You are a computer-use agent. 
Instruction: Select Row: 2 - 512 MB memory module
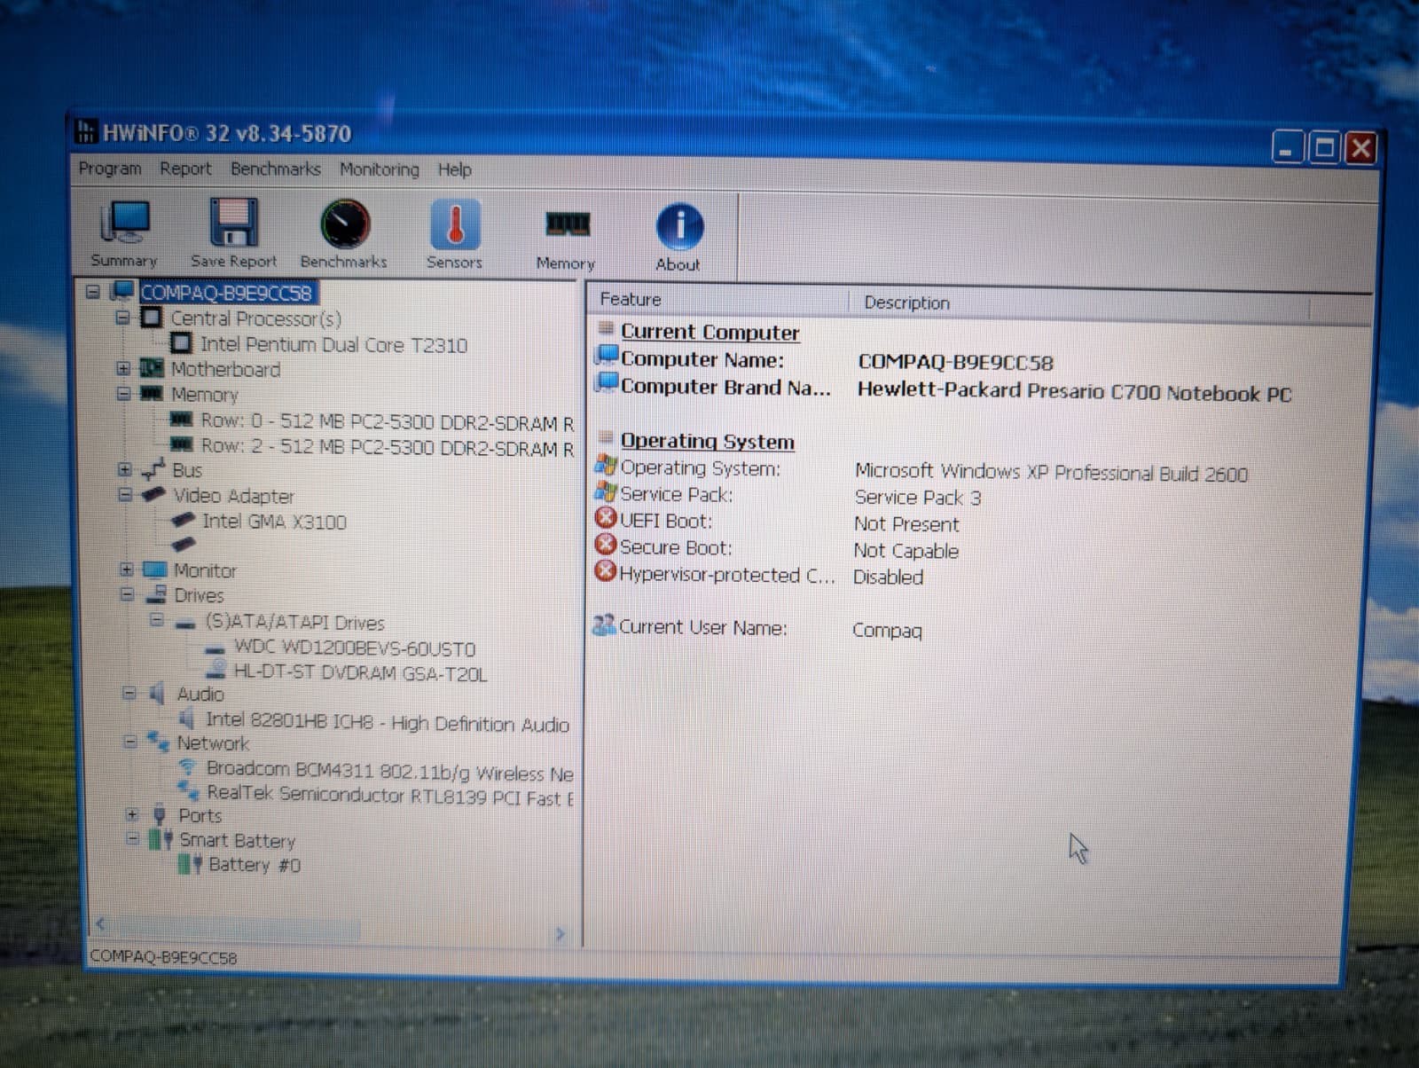(387, 446)
